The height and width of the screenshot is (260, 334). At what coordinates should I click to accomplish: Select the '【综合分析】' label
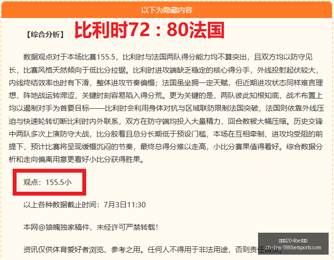point(45,34)
